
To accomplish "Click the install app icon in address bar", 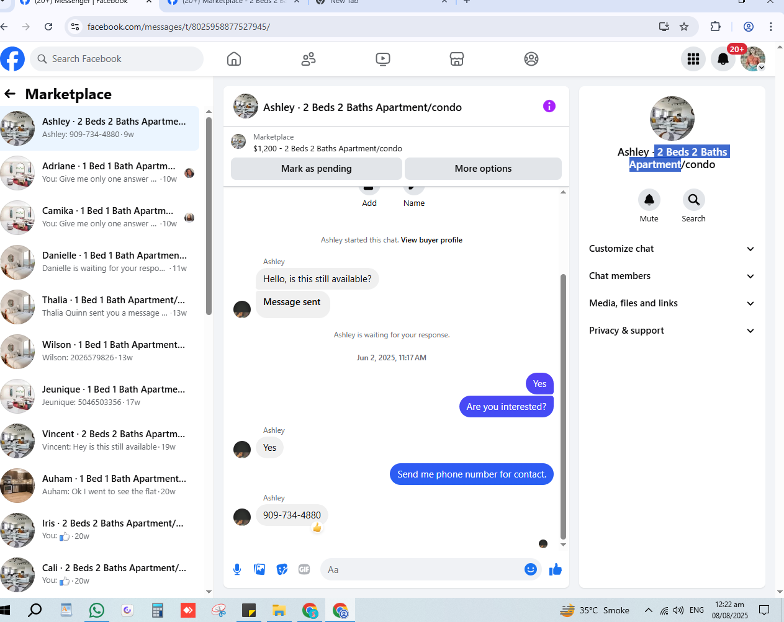I will coord(664,27).
